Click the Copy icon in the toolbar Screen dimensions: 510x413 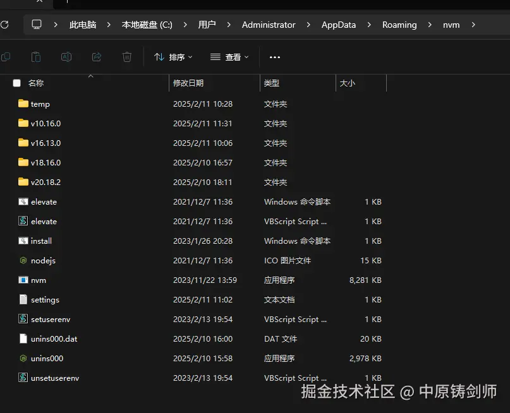coord(6,57)
